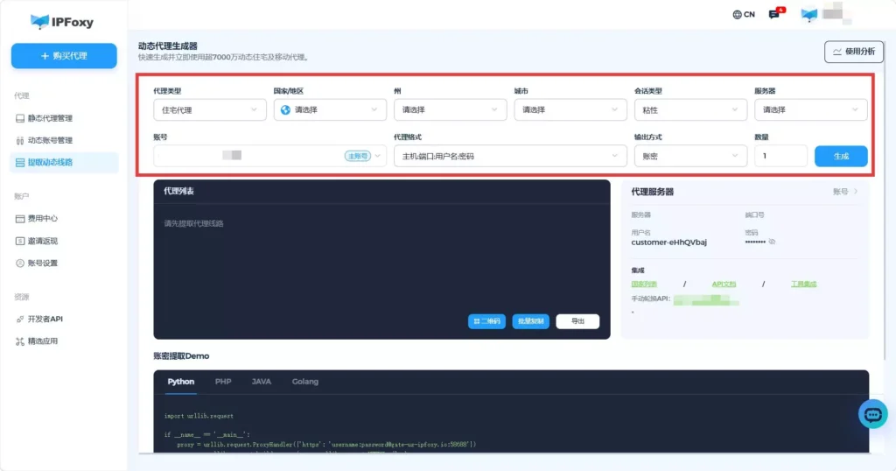The image size is (896, 471).
Task: Switch to the JAVA demo tab
Action: (x=261, y=382)
